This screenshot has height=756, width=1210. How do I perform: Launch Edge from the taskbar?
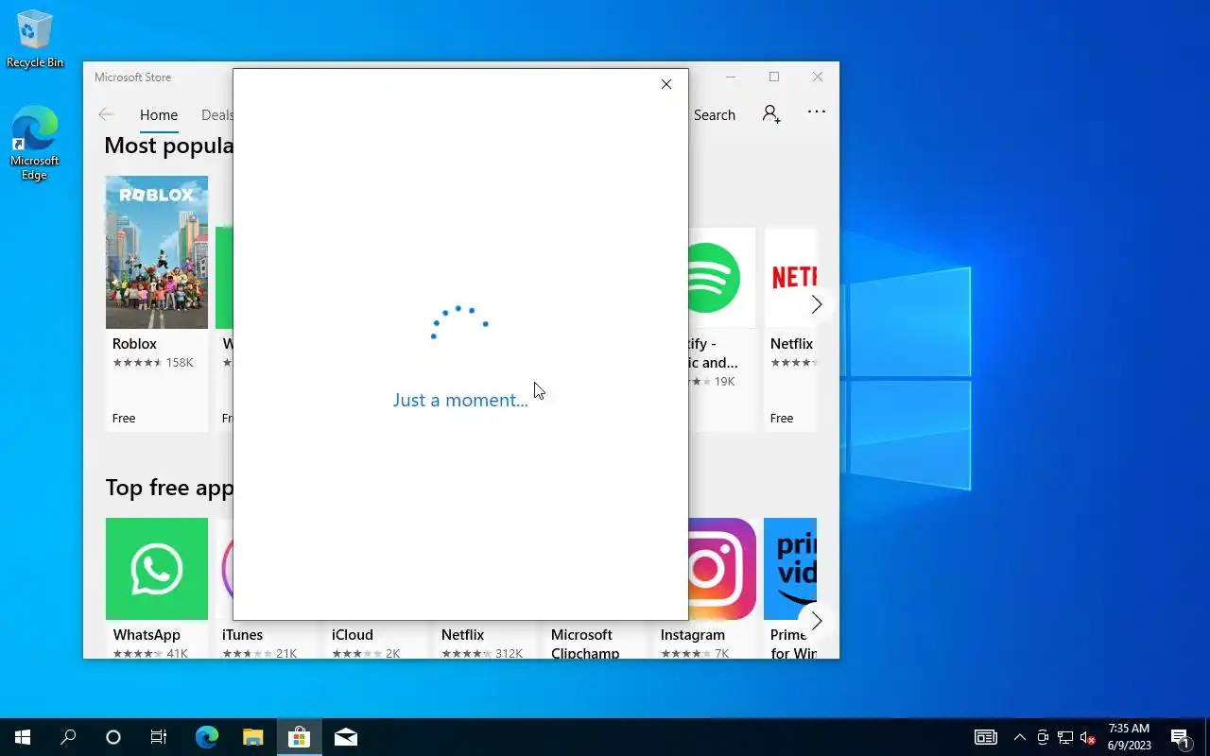tap(207, 737)
